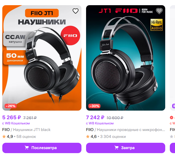The image size is (175, 158).
Task: Click star rating icon beside 4,9
Action: click(x=4, y=136)
